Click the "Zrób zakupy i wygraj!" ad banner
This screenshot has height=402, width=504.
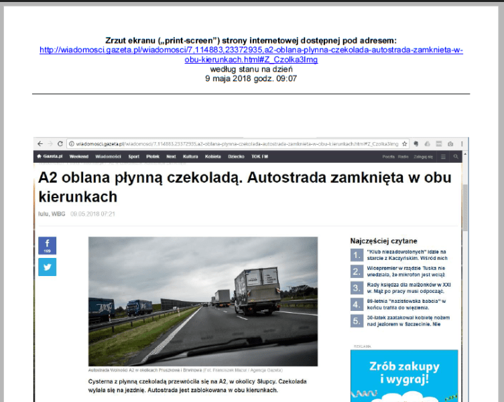(403, 373)
